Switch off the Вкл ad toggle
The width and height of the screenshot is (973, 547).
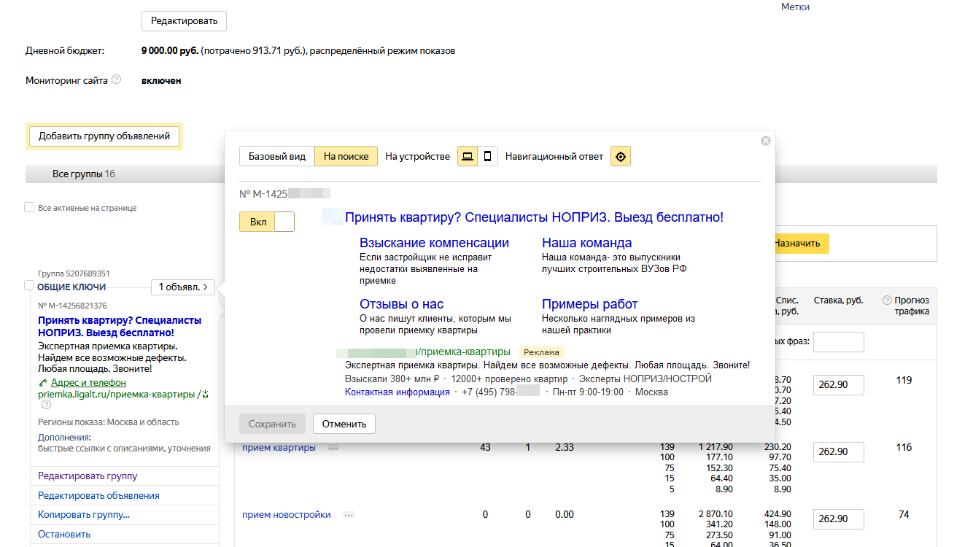(x=267, y=222)
